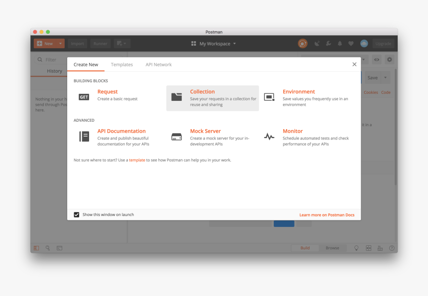The image size is (428, 296).
Task: Click the Runner button
Action: pos(100,44)
